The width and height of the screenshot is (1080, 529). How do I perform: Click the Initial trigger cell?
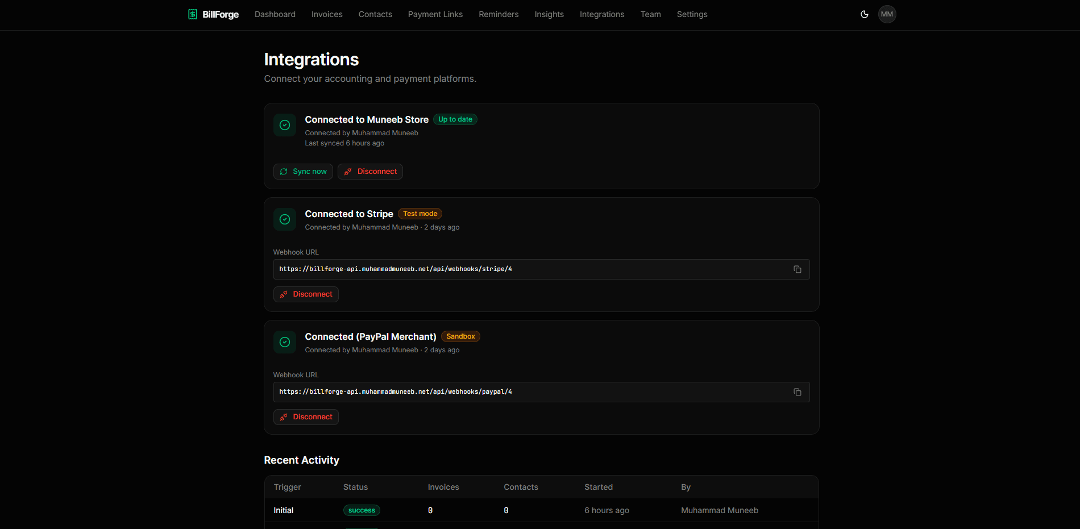coord(284,510)
